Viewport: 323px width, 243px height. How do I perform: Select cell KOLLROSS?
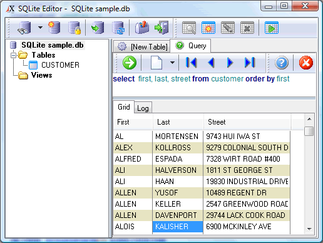point(178,148)
